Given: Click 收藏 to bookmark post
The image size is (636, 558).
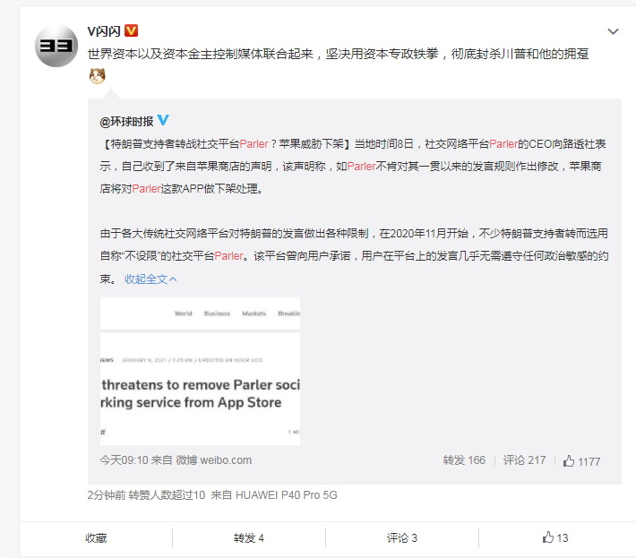Looking at the screenshot, I should (x=96, y=538).
